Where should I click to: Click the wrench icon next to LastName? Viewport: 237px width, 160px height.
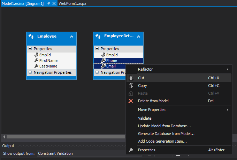(x=36, y=66)
